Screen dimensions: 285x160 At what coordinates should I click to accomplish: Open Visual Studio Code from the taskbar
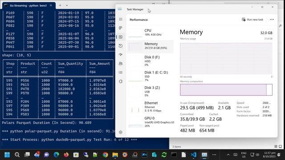(x=193, y=155)
